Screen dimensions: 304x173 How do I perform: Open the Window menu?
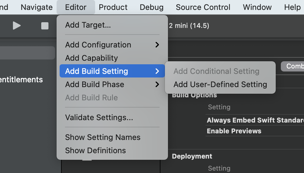pyautogui.click(x=257, y=7)
